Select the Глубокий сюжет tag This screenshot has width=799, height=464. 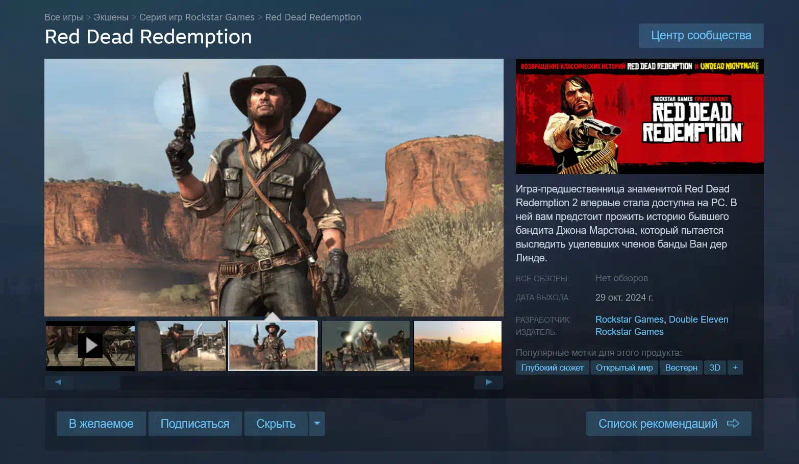click(552, 368)
